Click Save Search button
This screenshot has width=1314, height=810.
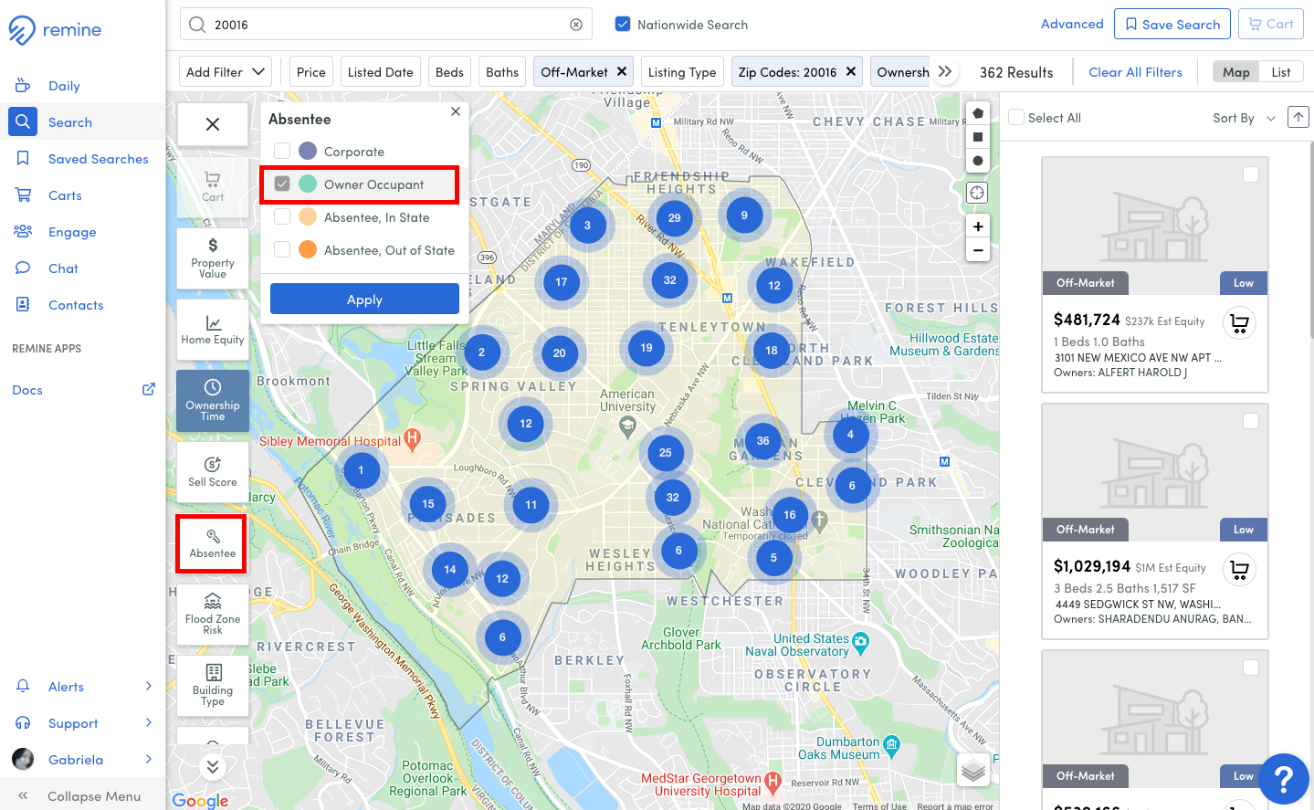tap(1172, 24)
